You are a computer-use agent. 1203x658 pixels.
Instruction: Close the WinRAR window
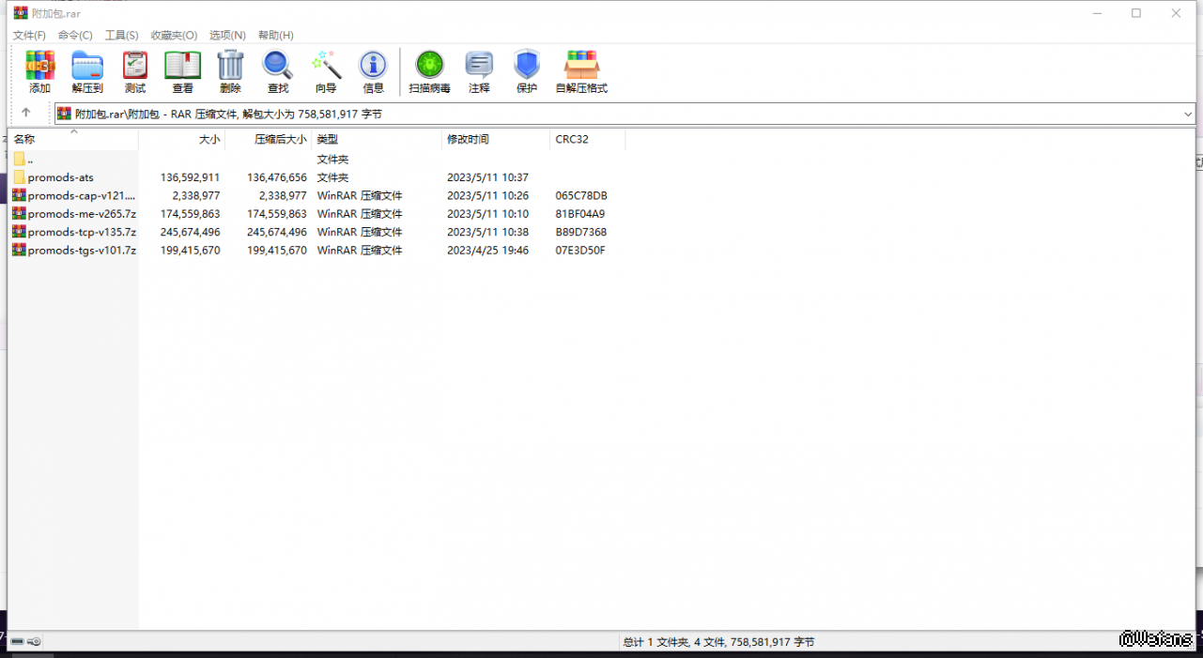(x=1176, y=13)
